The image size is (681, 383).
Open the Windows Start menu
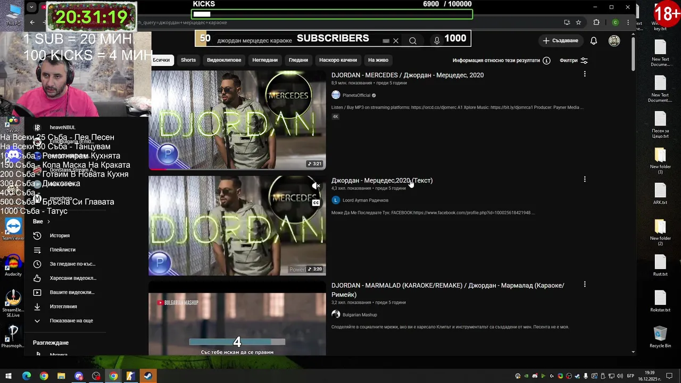[9, 376]
